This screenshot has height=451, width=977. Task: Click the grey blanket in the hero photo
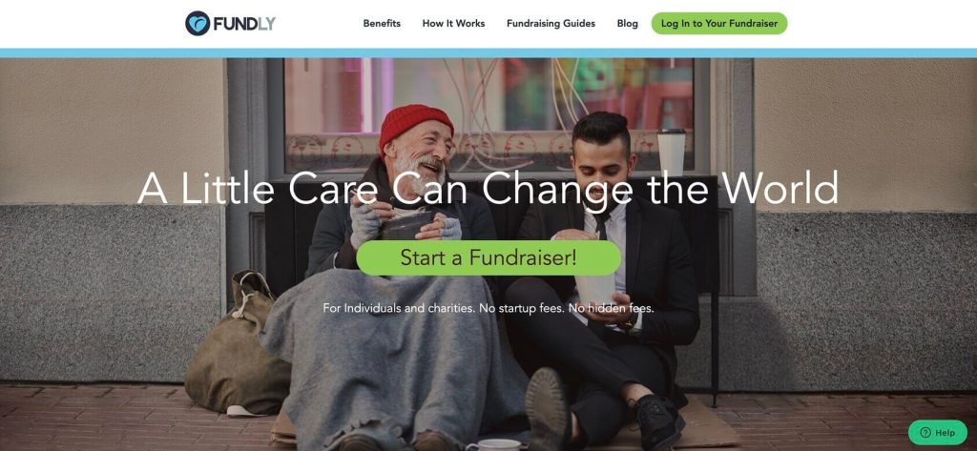[392, 355]
